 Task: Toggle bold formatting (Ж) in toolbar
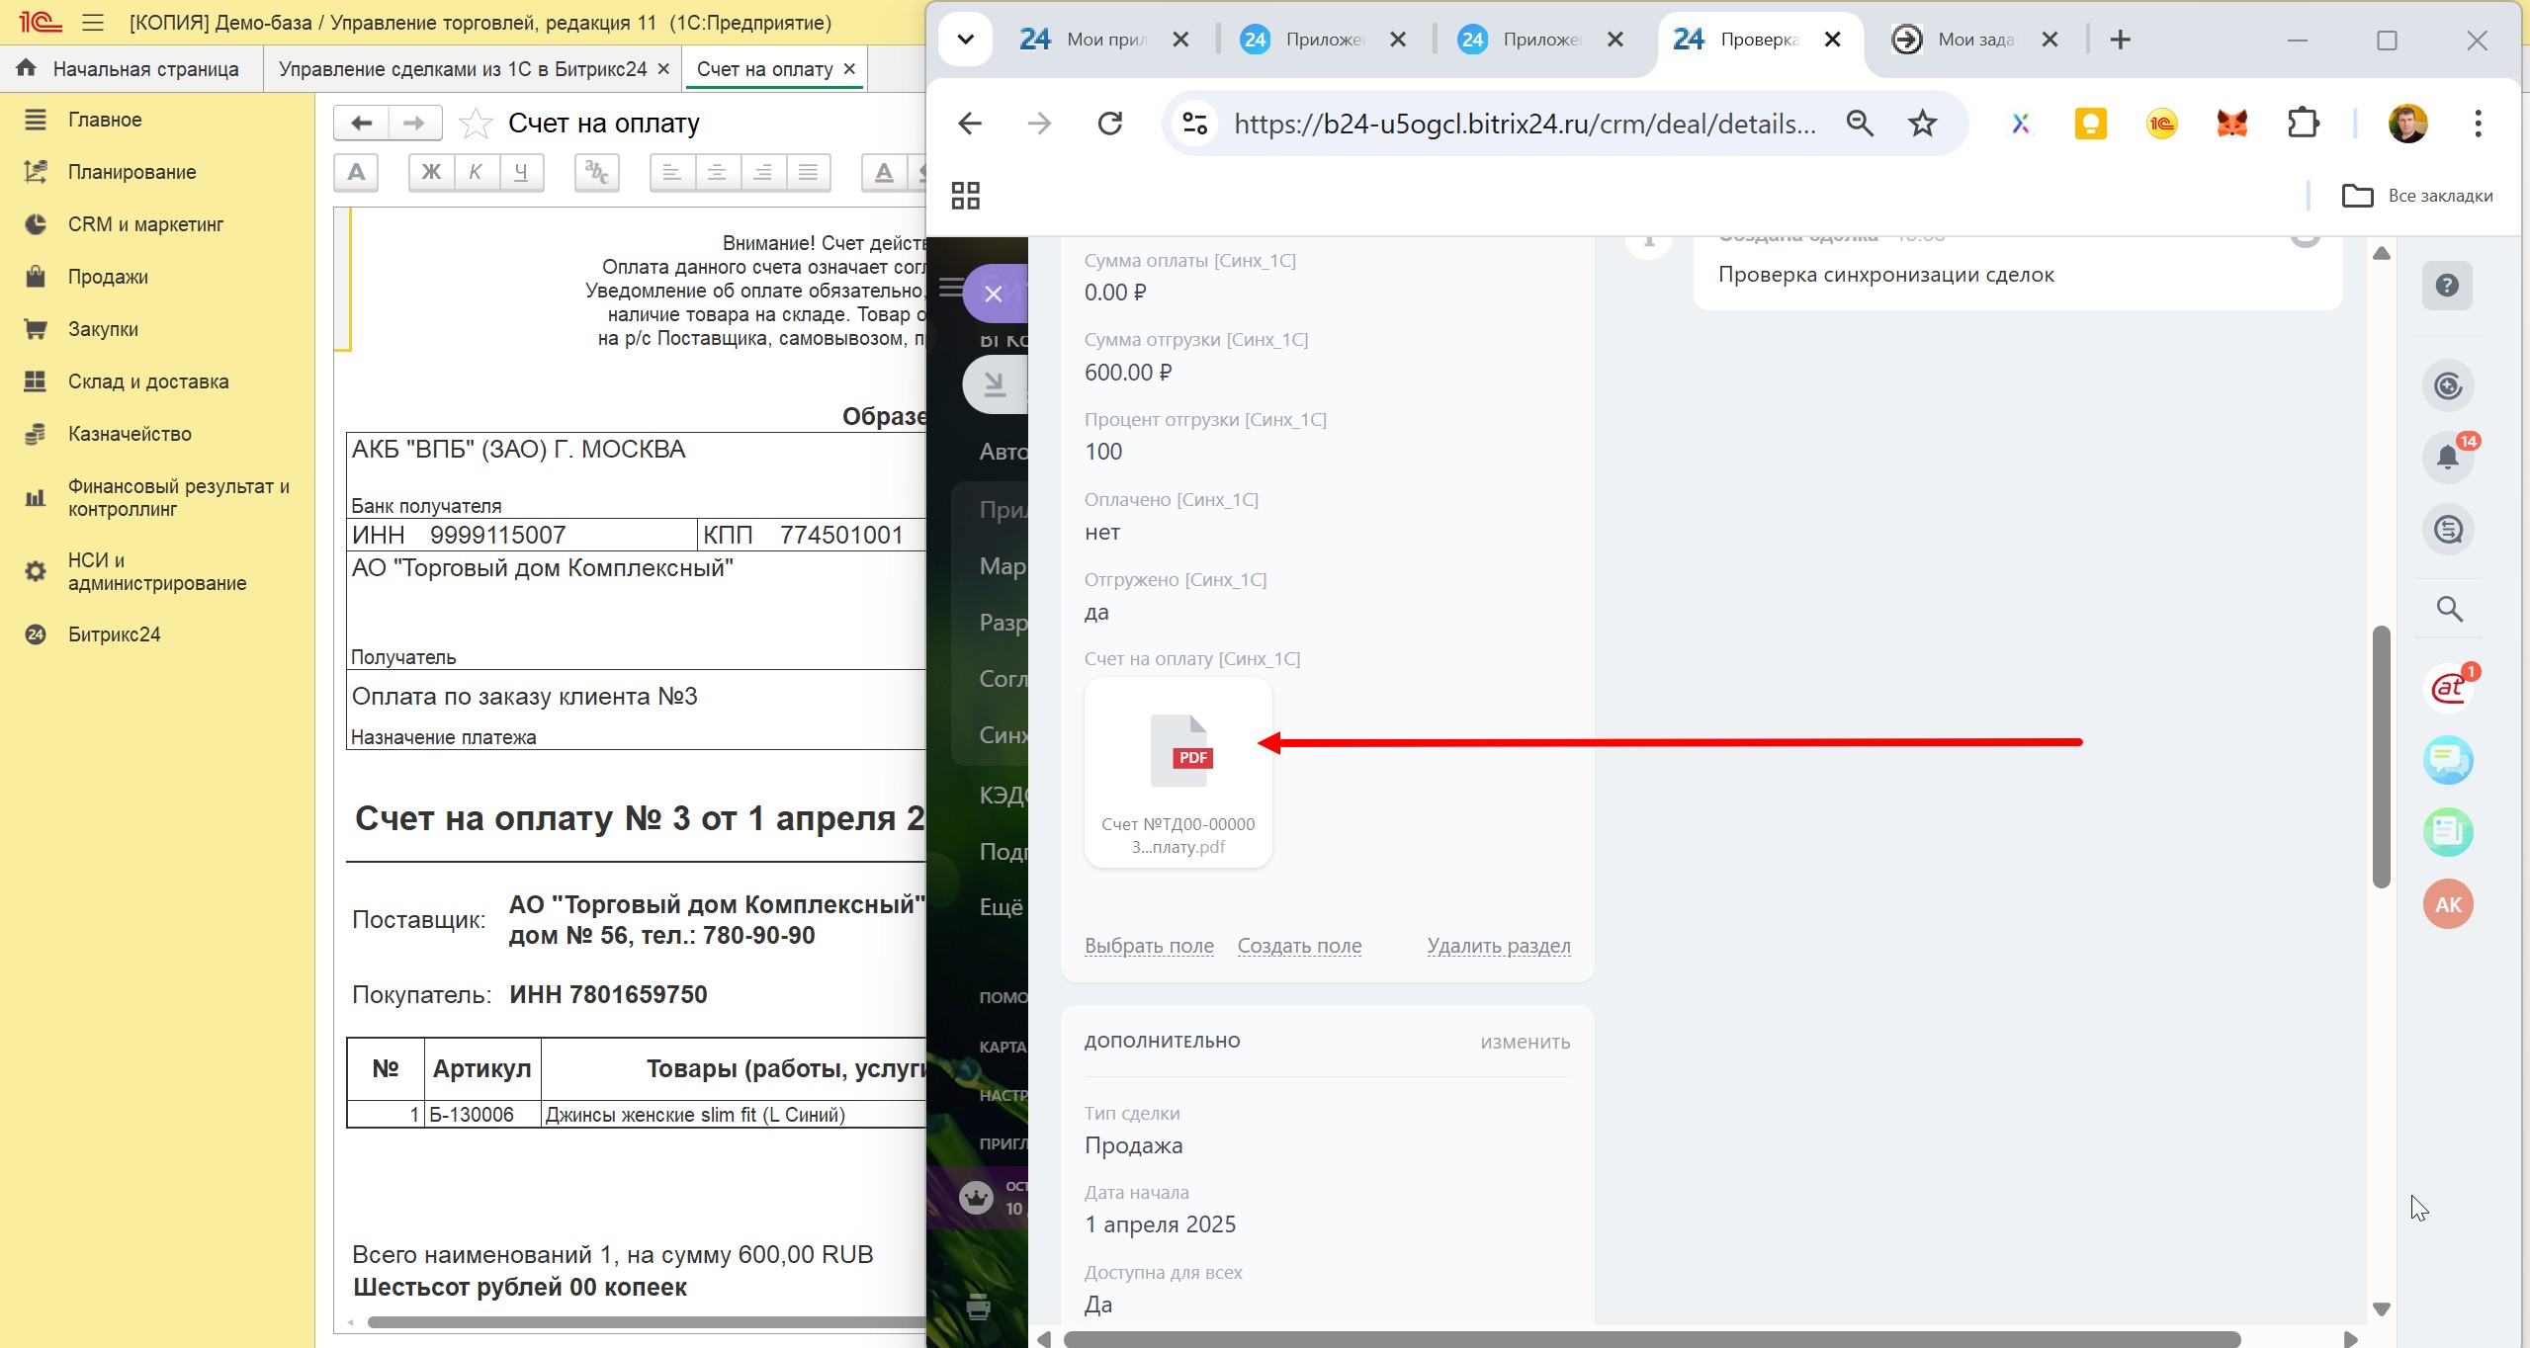(x=431, y=172)
